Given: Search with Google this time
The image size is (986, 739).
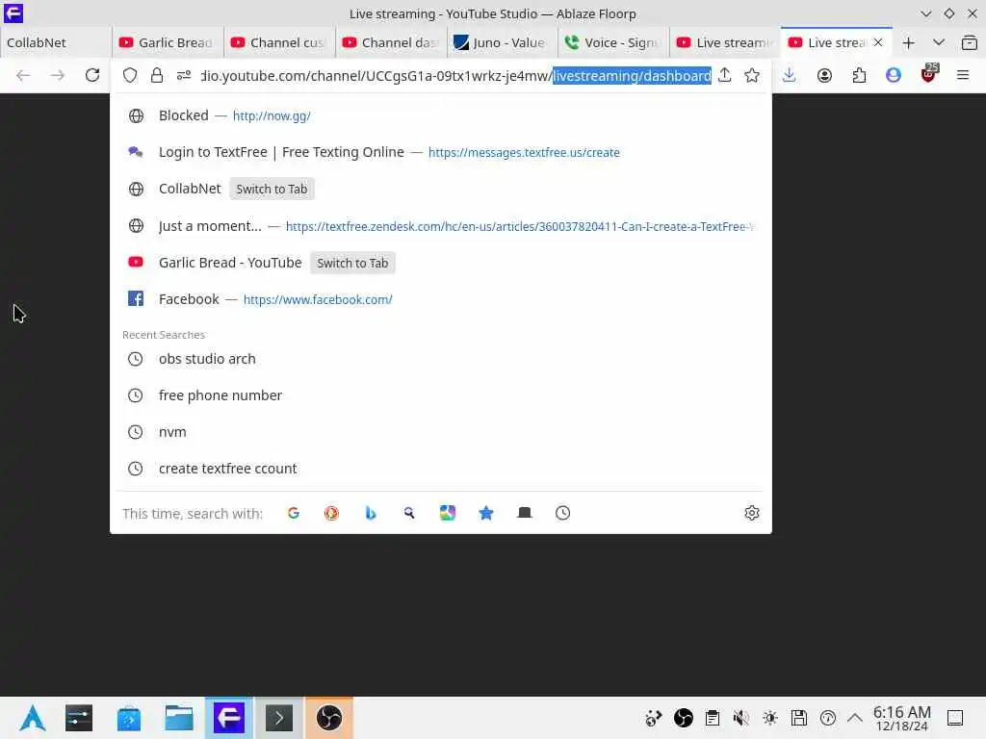Looking at the screenshot, I should coord(294,513).
